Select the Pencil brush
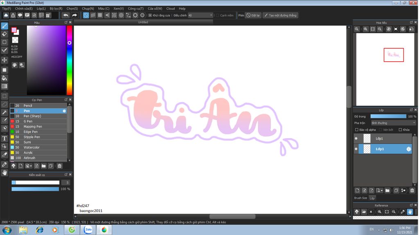This screenshot has width=419, height=235. coord(38,105)
